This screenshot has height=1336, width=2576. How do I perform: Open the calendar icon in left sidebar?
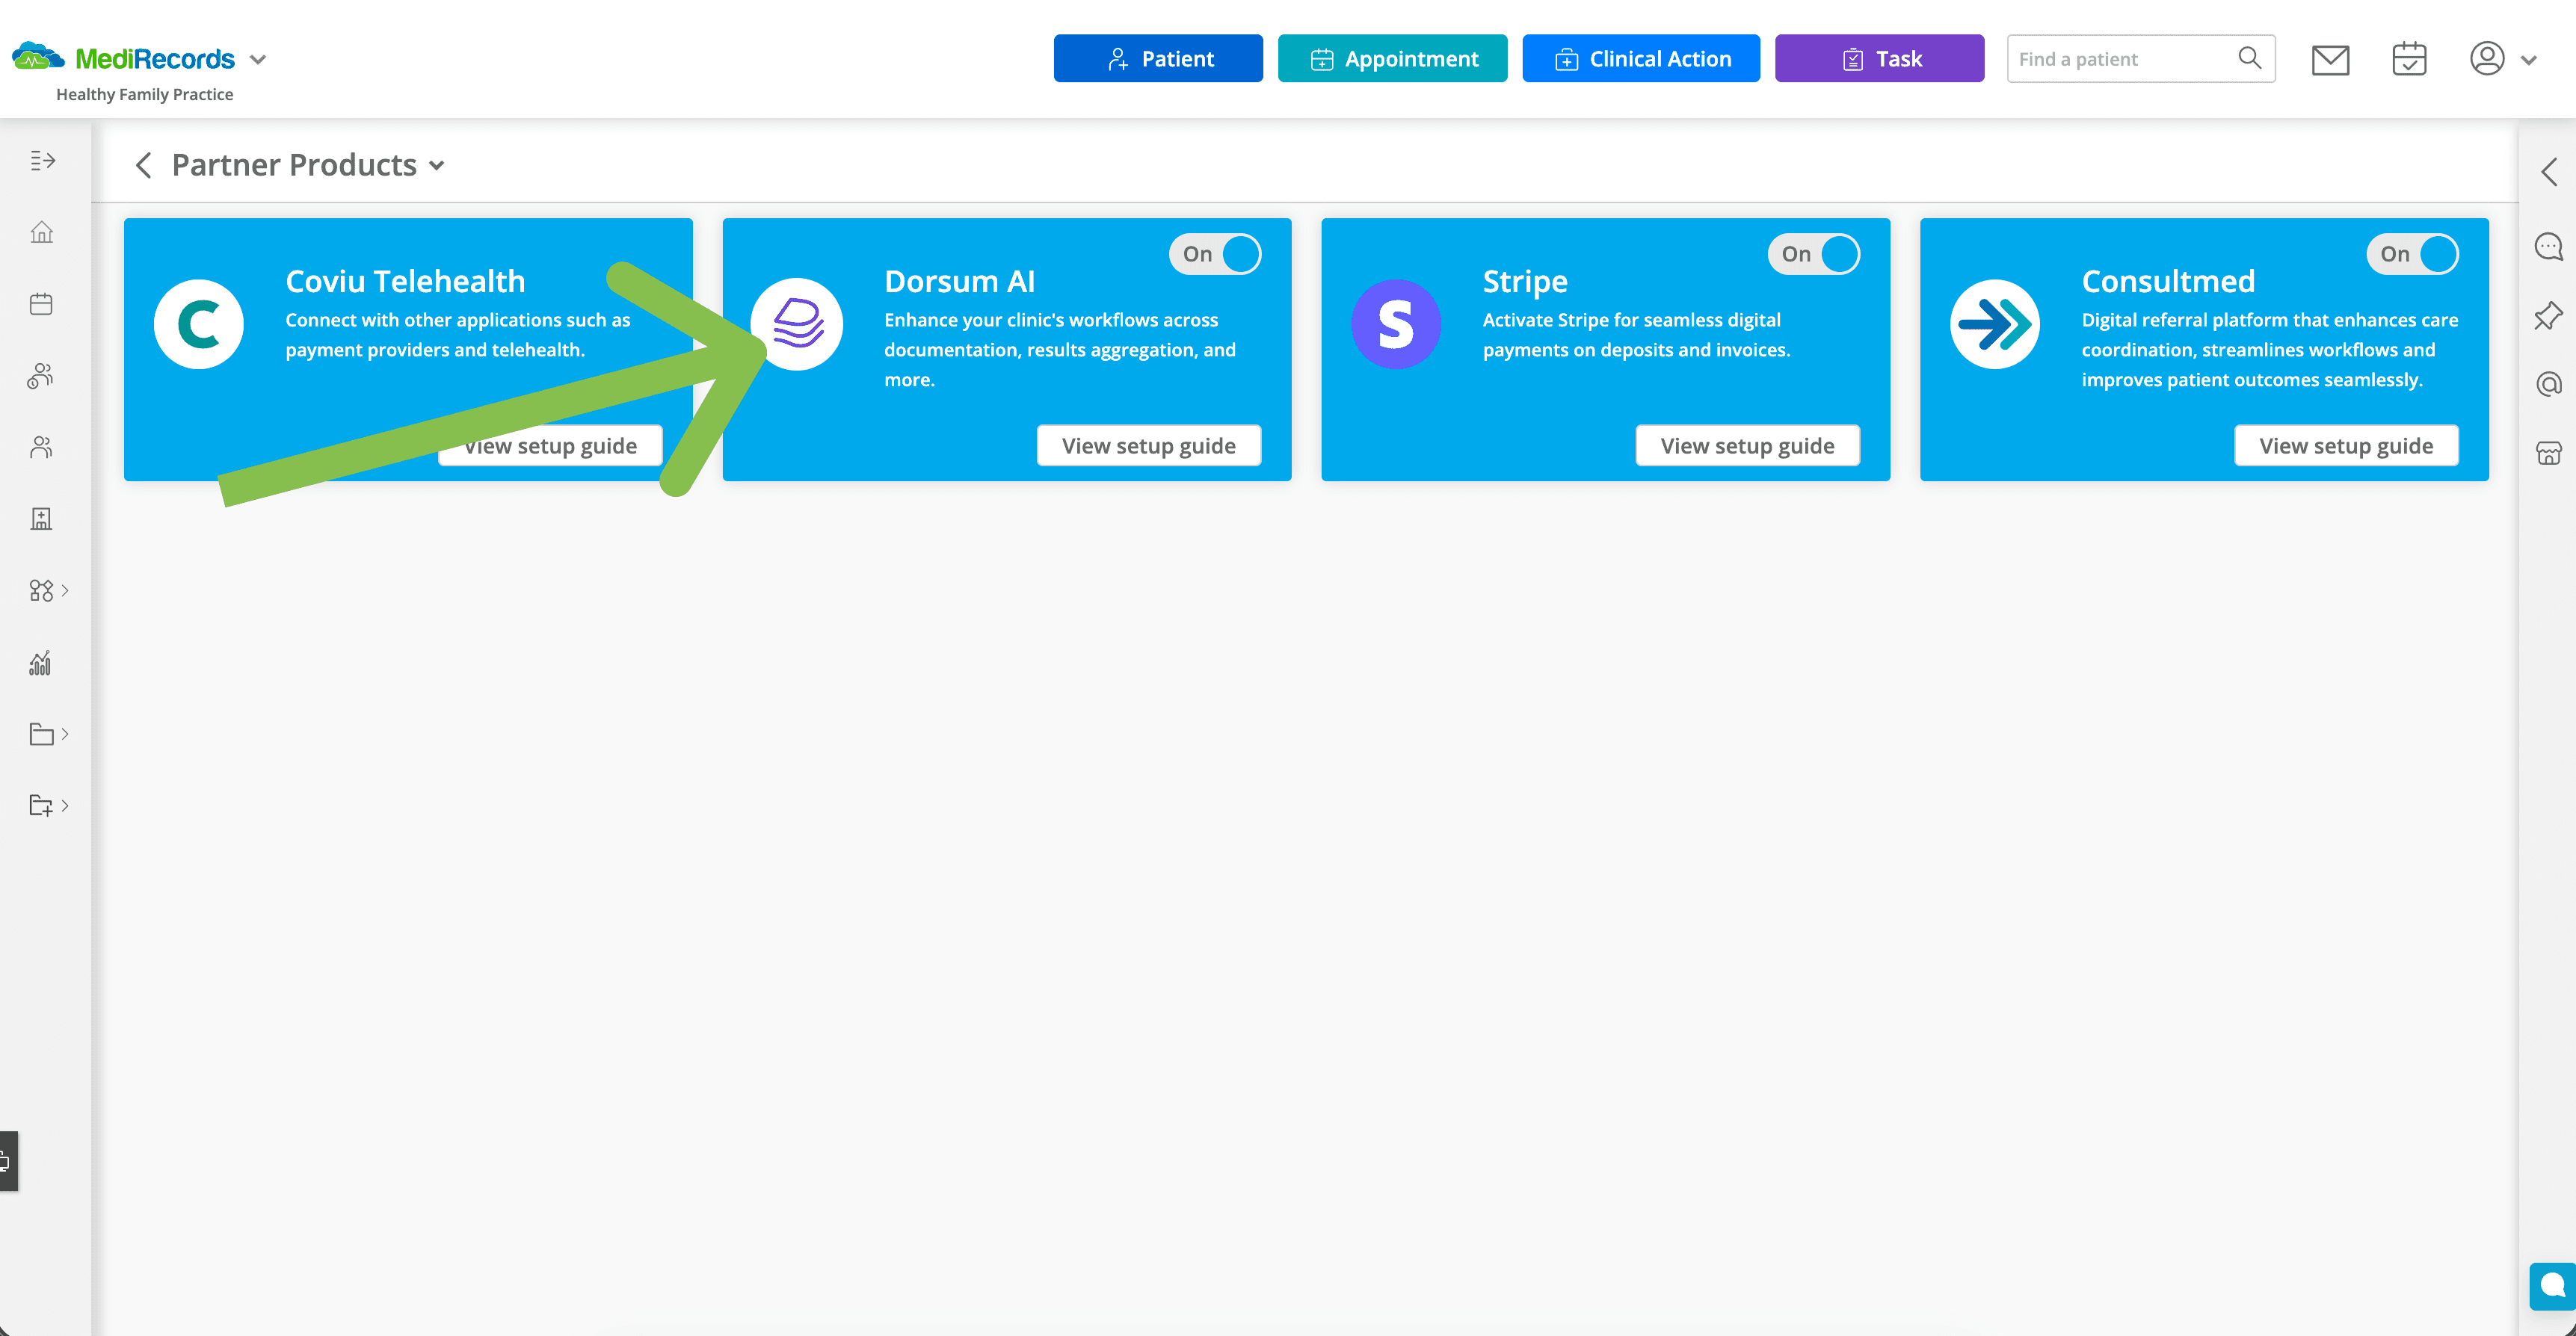41,304
